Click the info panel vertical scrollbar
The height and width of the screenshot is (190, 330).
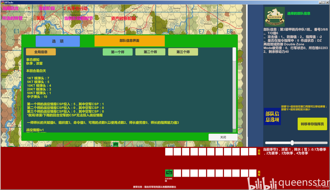[x=234, y=88]
